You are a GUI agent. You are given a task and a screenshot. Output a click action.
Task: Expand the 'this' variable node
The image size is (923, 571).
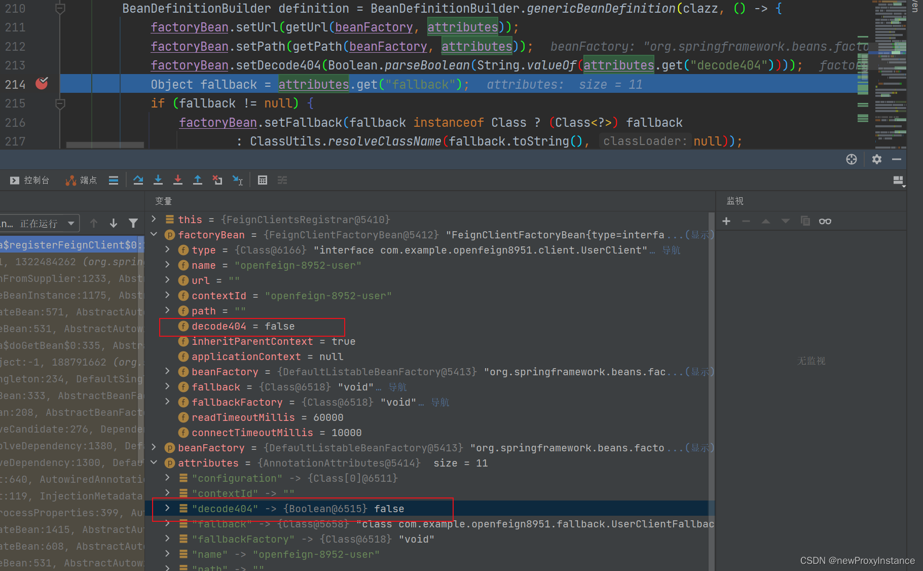coord(154,219)
